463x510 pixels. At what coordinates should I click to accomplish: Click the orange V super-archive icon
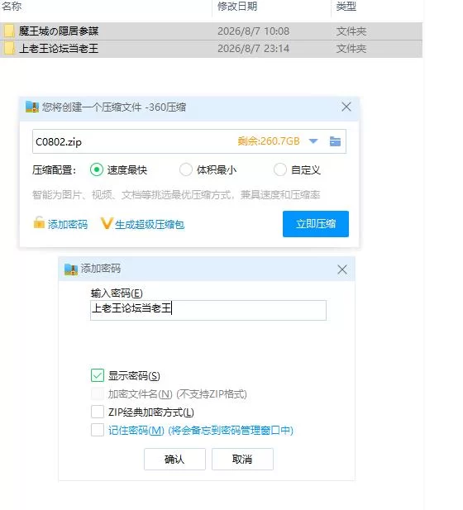pyautogui.click(x=107, y=223)
